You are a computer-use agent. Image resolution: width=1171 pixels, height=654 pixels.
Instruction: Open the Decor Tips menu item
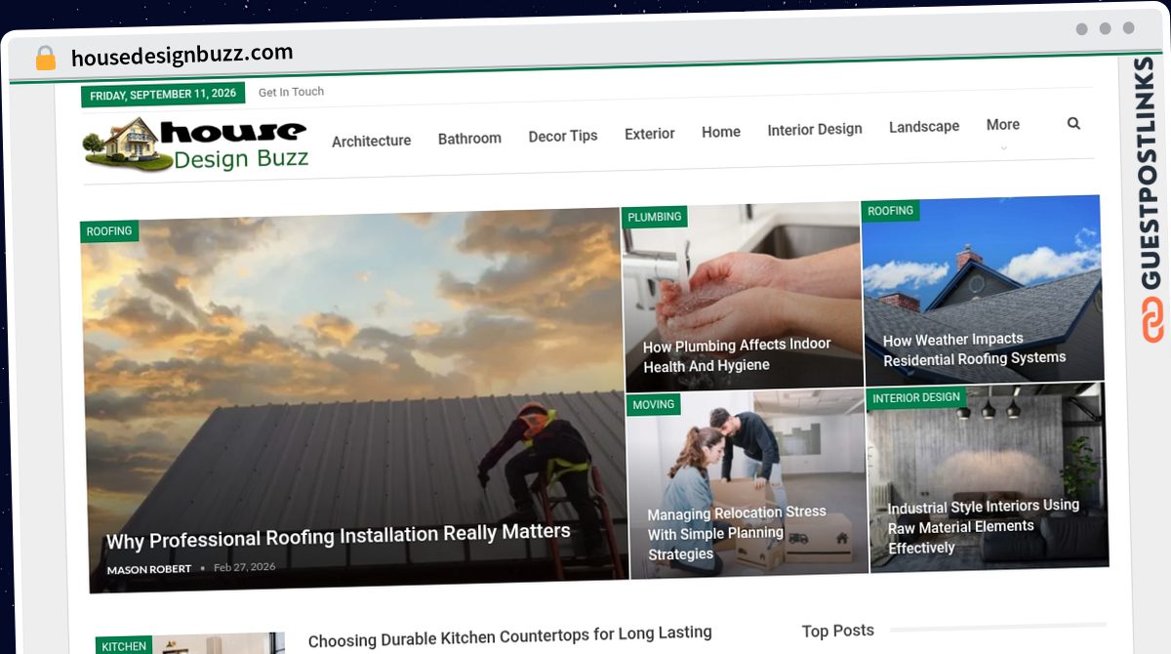click(563, 136)
